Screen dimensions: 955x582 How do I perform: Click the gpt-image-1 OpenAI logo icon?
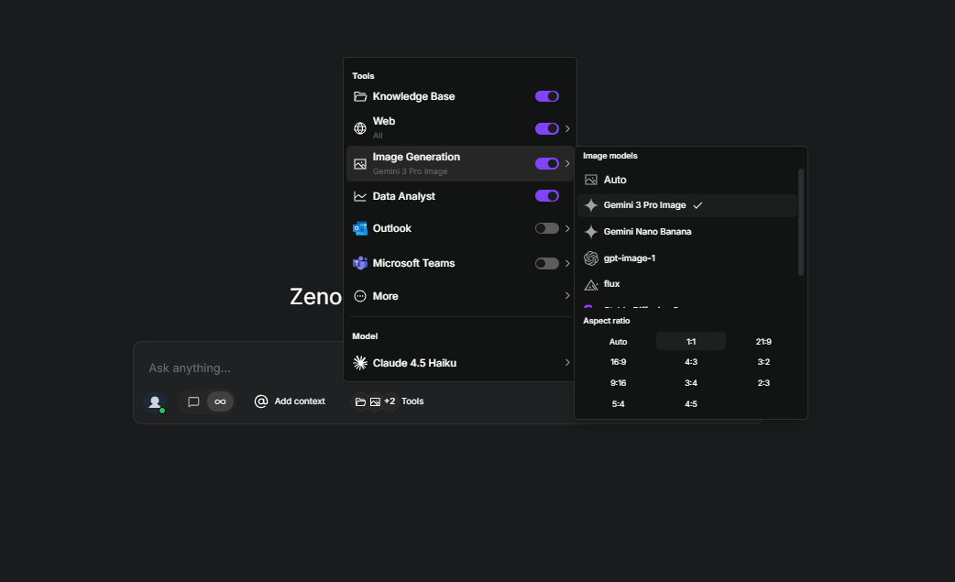click(591, 258)
